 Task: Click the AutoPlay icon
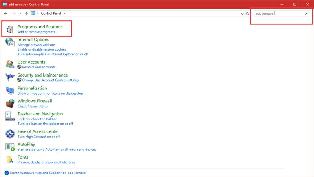pos(10,147)
